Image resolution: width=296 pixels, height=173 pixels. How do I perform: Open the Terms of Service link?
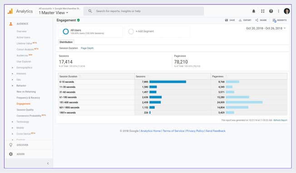tap(173, 131)
